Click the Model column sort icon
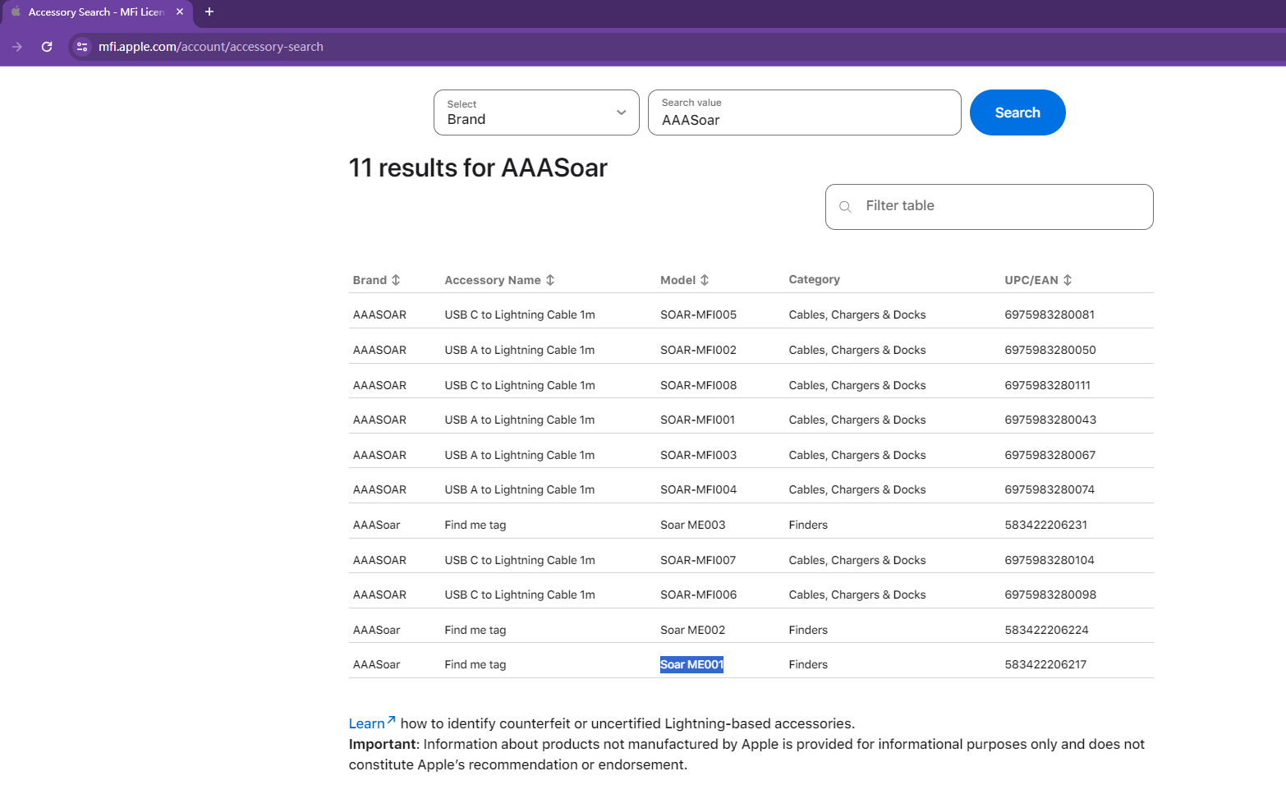The width and height of the screenshot is (1286, 785). 705,280
